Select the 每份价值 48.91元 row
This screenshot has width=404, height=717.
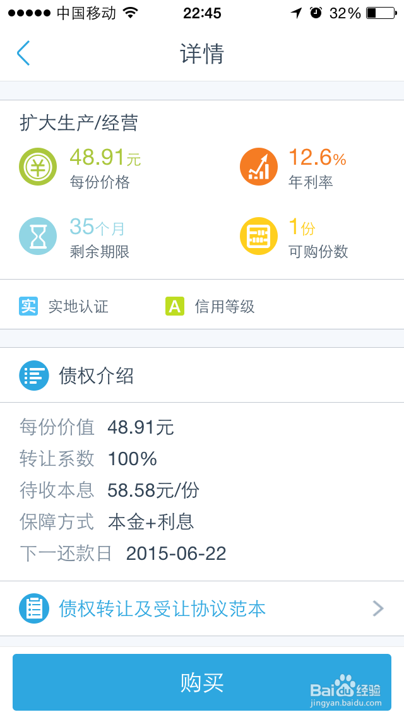click(x=97, y=427)
